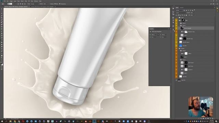Image resolution: width=219 pixels, height=123 pixels.
Task: Click the foreground/background color swatches
Action: click(2, 64)
